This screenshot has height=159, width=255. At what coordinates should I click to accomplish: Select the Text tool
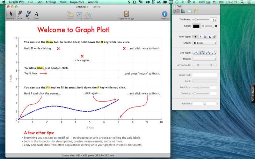(36, 15)
